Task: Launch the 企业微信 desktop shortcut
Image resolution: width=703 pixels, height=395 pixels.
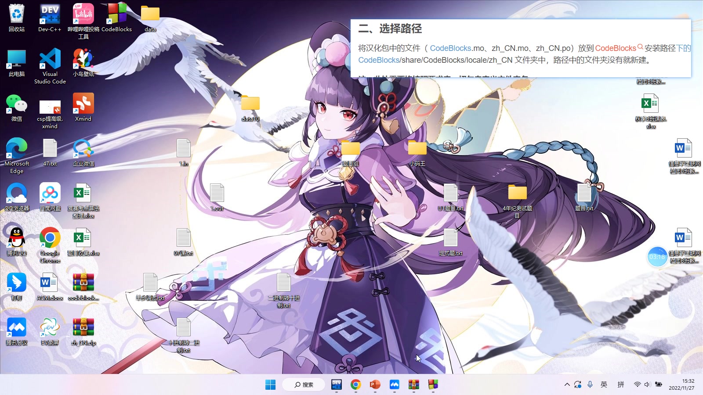Action: tap(83, 153)
